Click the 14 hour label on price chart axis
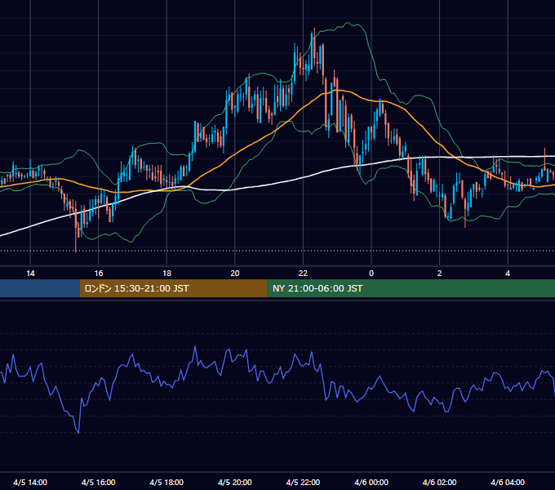555x490 pixels. pos(30,274)
